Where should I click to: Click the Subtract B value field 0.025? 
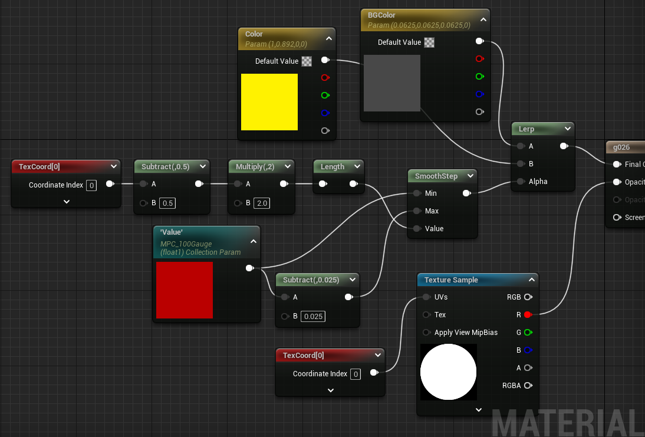point(313,317)
